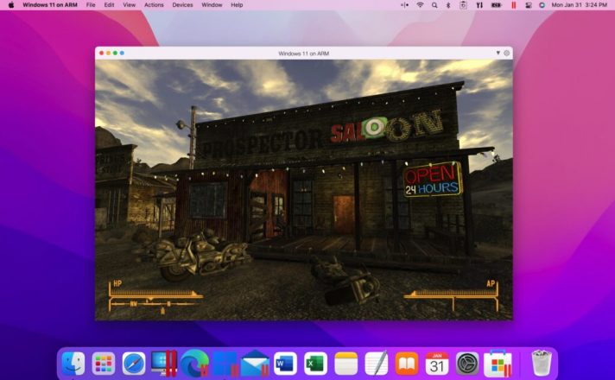The height and width of the screenshot is (380, 615).
Task: Open Control Center in menu bar
Action: coord(528,5)
